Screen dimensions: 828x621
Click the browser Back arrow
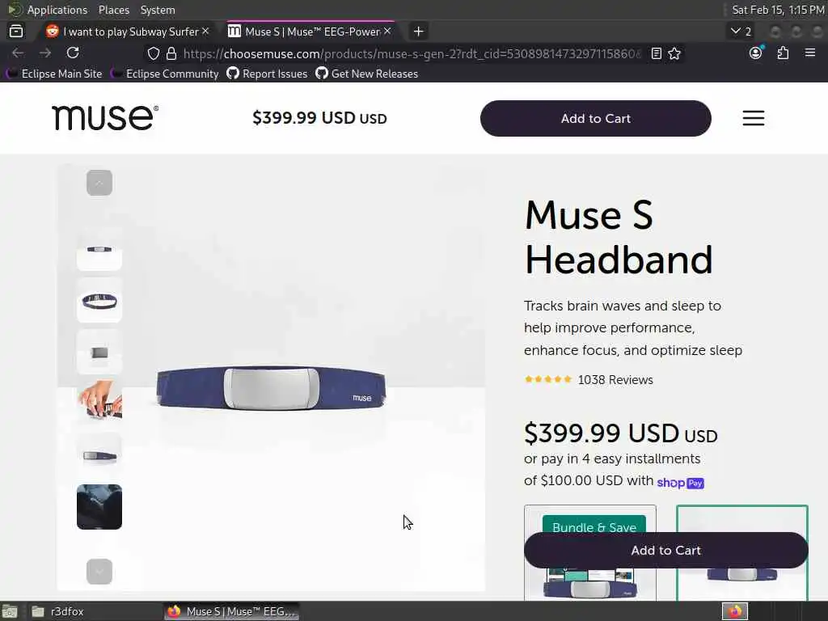[x=18, y=53]
